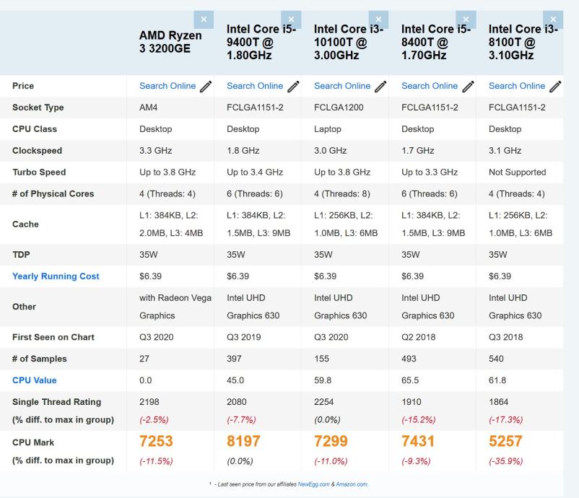Open the Yearly Running Cost link

tap(56, 276)
